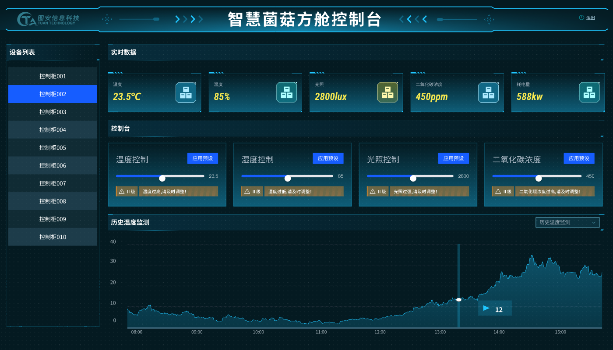Click the humidity control slider handle
This screenshot has width=613, height=350.
[x=288, y=178]
